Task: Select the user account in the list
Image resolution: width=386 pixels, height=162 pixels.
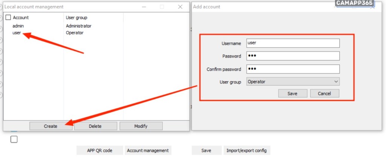Action: click(17, 33)
